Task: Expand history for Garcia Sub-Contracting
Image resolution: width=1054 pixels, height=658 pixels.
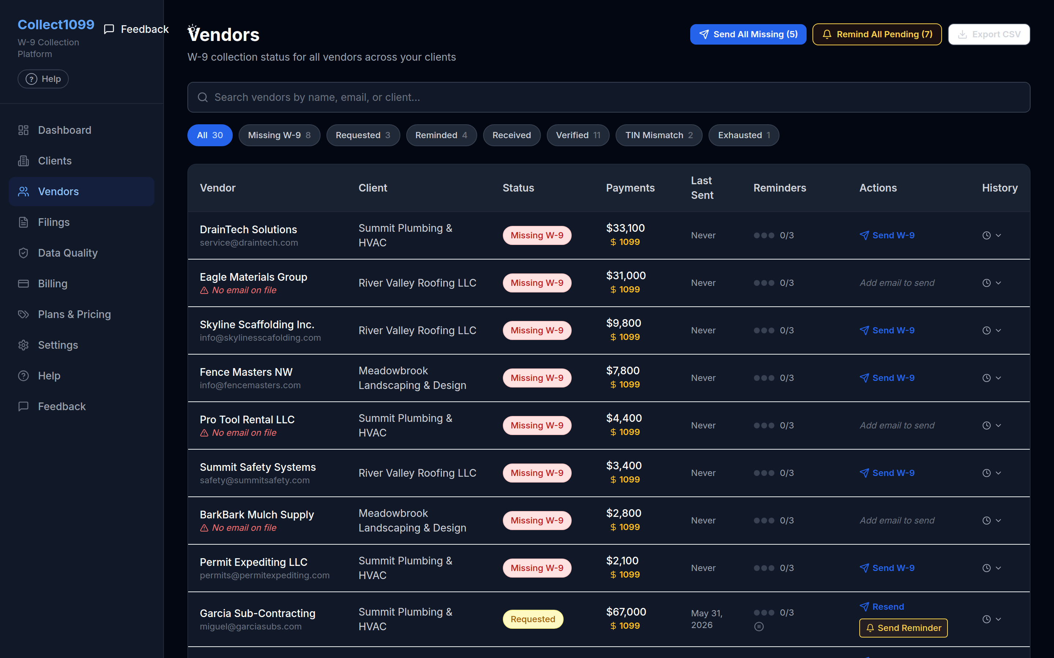Action: [x=992, y=619]
